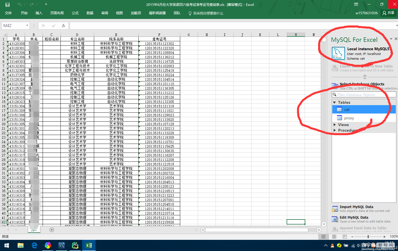Select column F header

pyautogui.click(x=159, y=35)
